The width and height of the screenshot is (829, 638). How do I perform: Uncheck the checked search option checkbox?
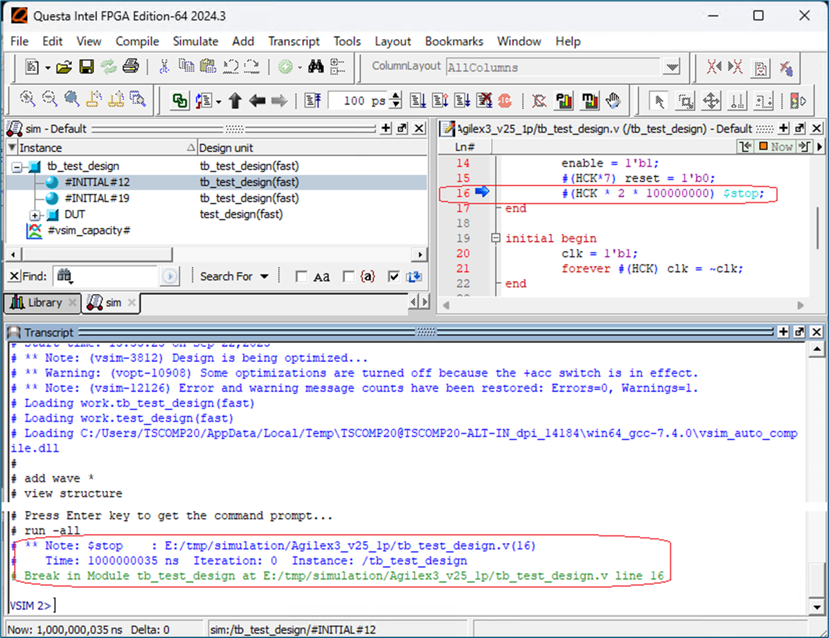point(393,277)
